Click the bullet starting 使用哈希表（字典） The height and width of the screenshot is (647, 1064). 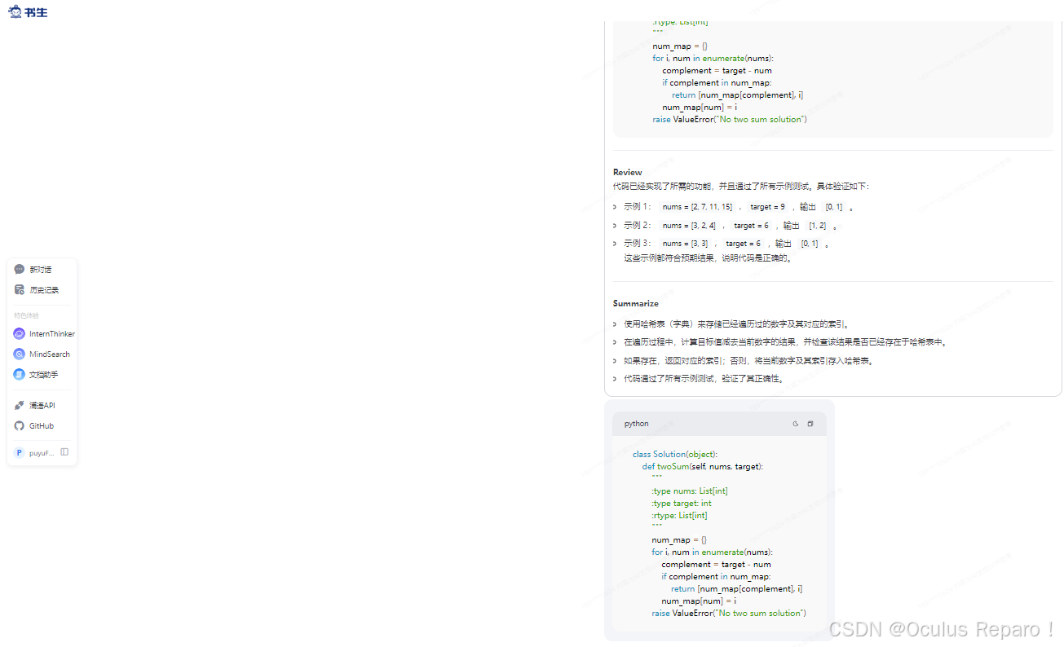tap(738, 323)
